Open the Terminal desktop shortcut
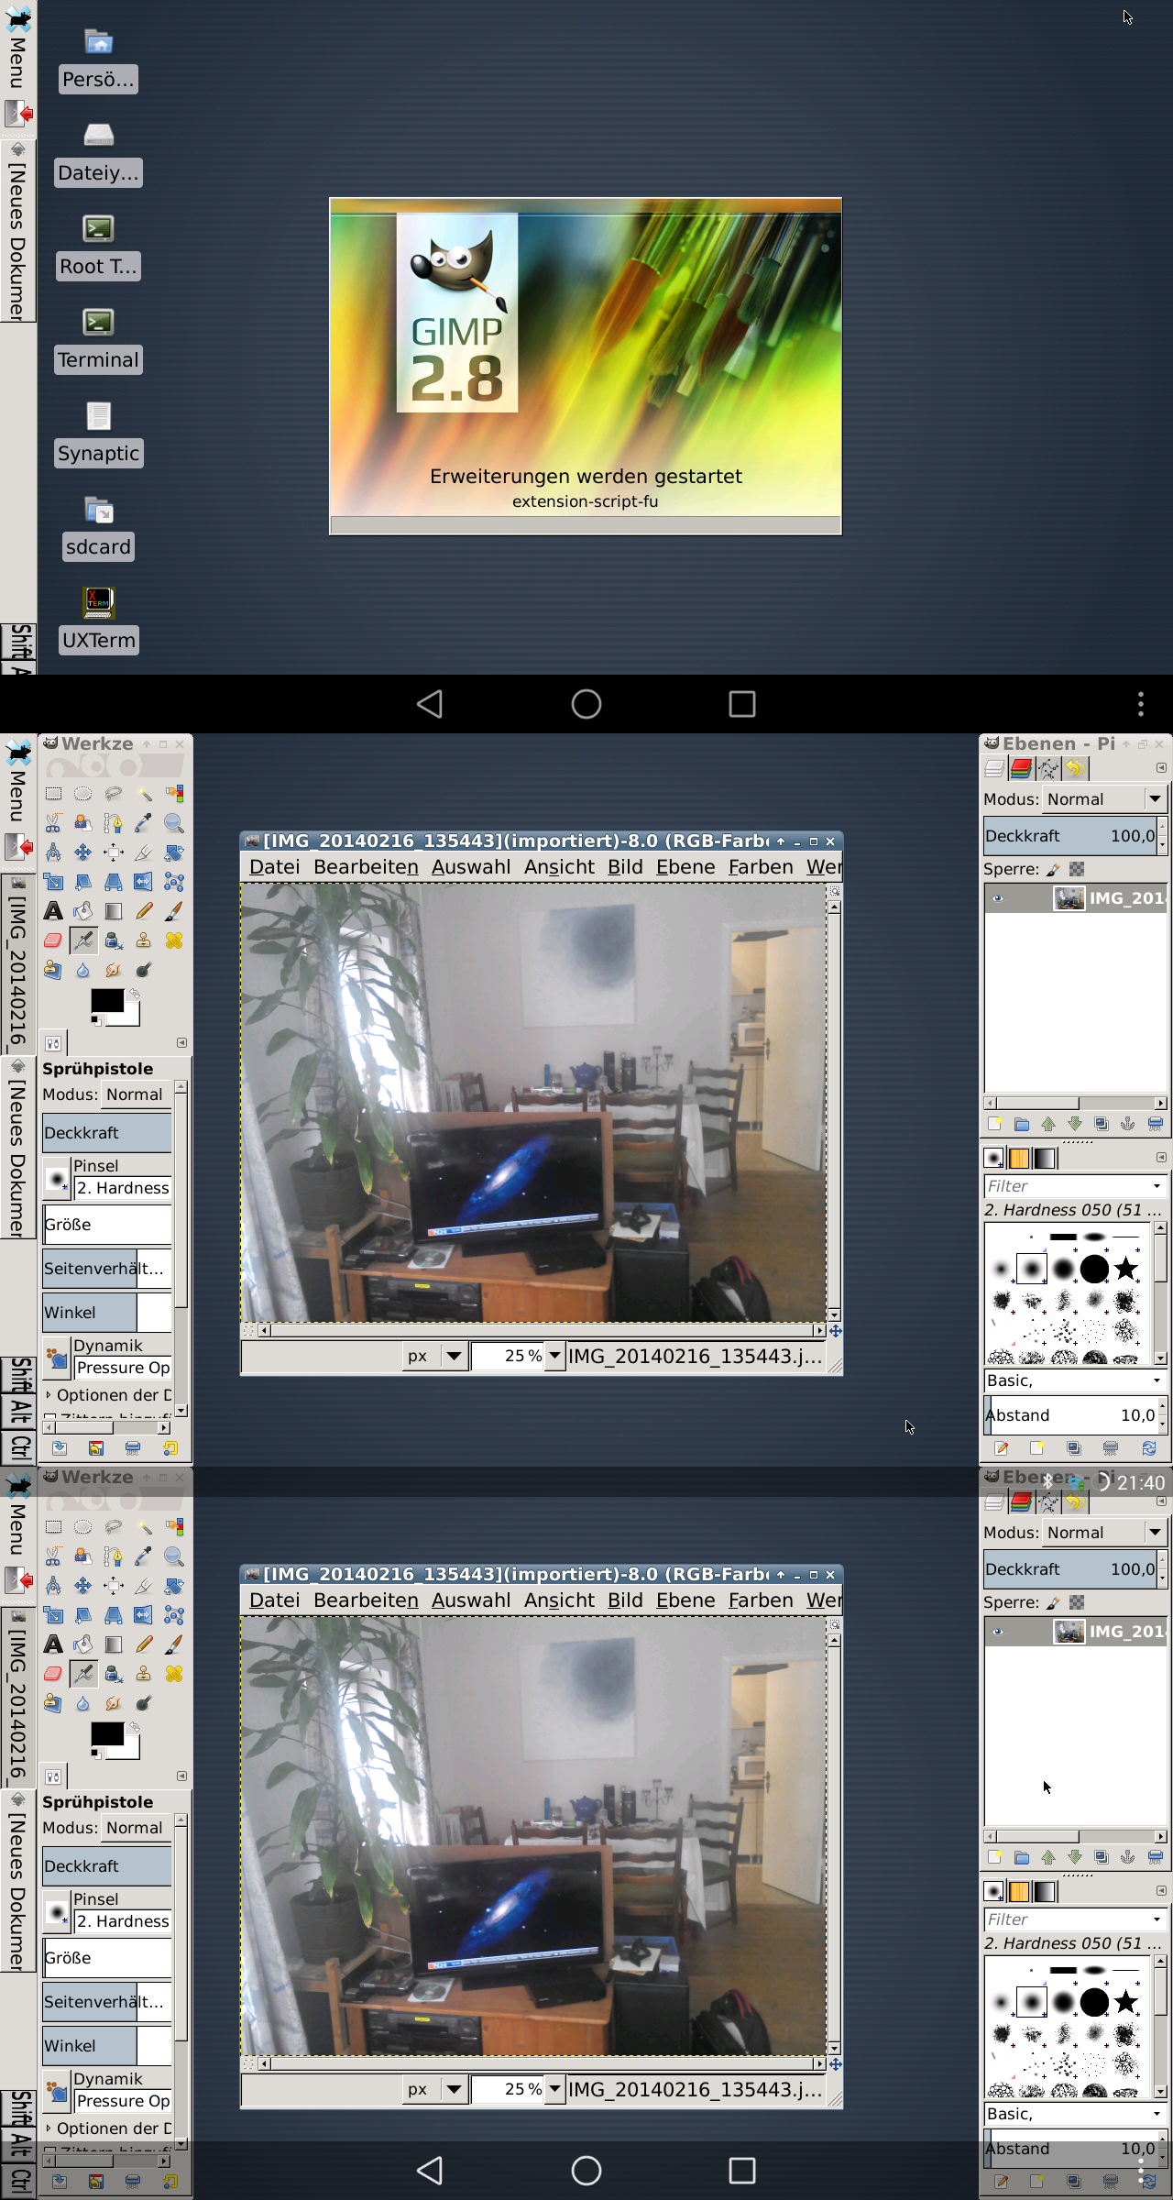Screen dimensions: 1173x2200 coord(98,340)
